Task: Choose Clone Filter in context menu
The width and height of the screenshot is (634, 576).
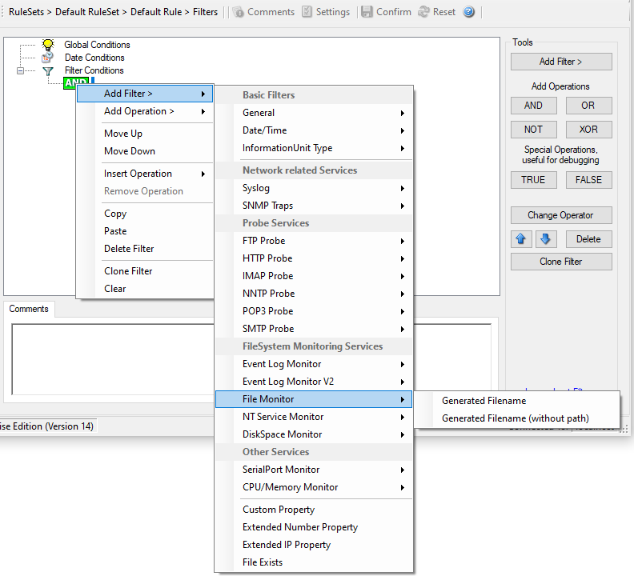Action: pos(128,271)
